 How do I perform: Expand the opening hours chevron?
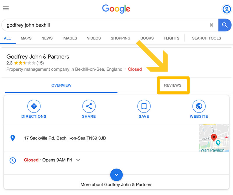click(78, 160)
